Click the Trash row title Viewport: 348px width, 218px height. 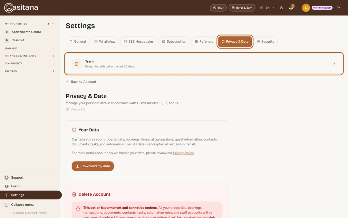click(90, 61)
